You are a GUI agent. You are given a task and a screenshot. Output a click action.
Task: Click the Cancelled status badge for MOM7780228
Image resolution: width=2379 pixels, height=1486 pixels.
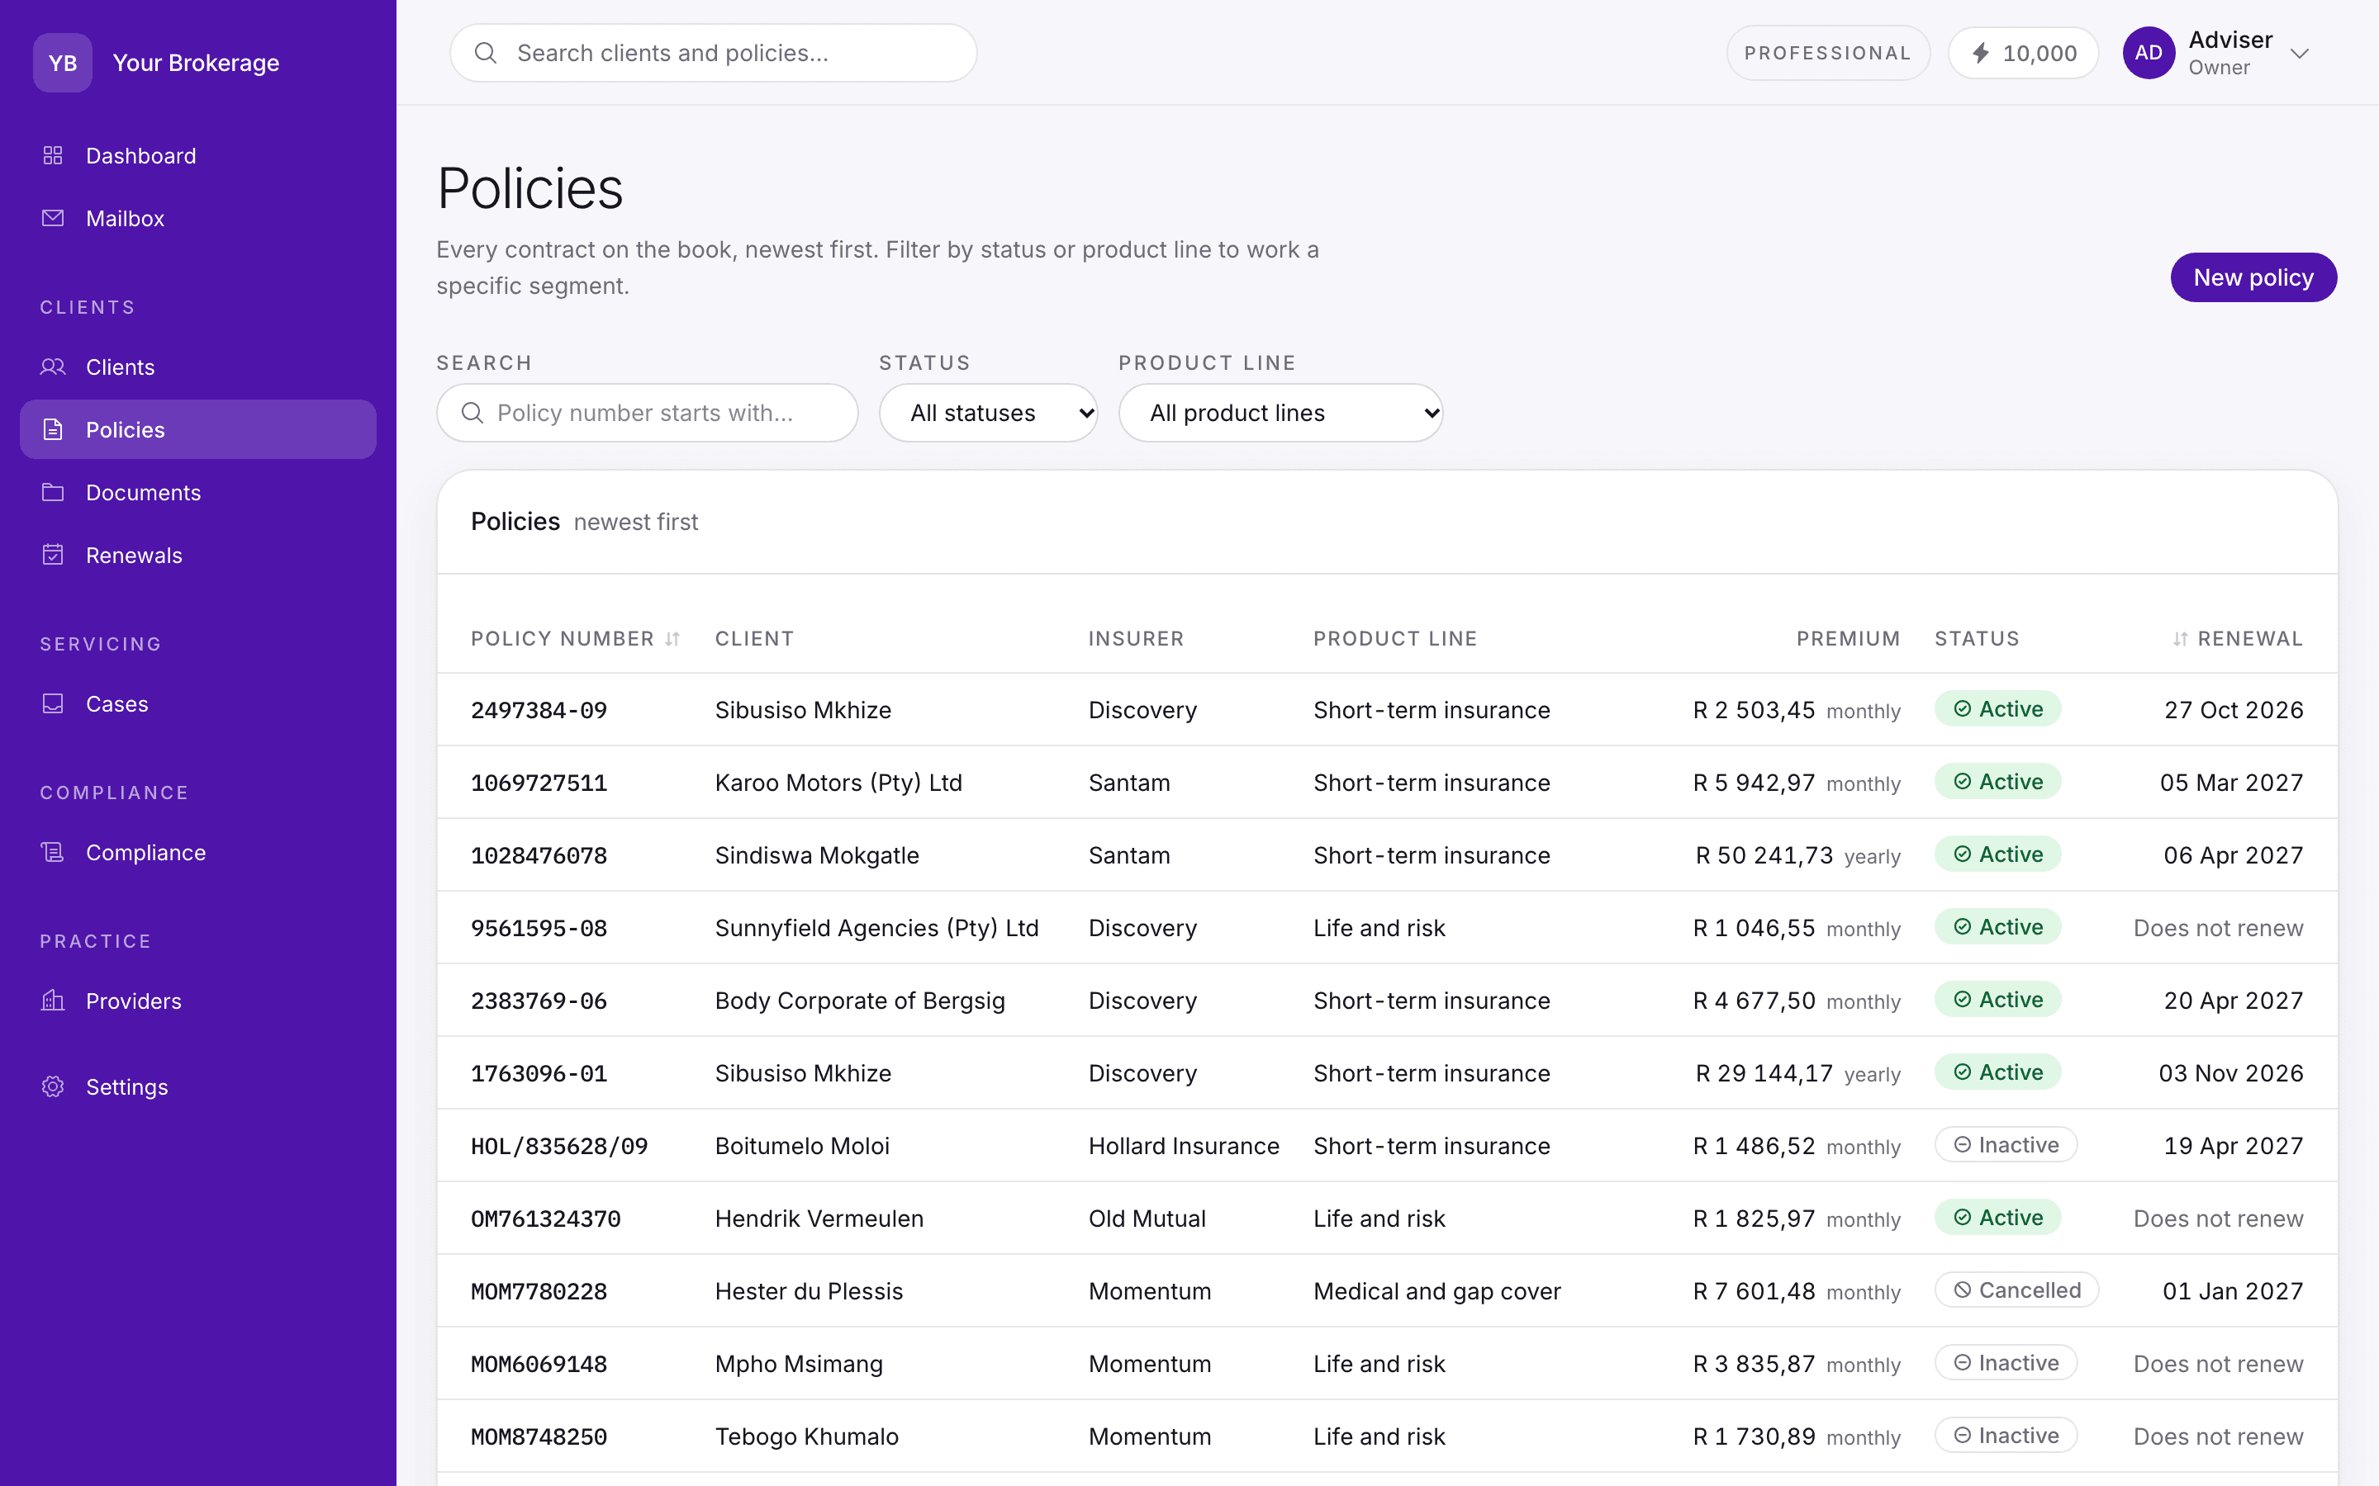pyautogui.click(x=2016, y=1290)
